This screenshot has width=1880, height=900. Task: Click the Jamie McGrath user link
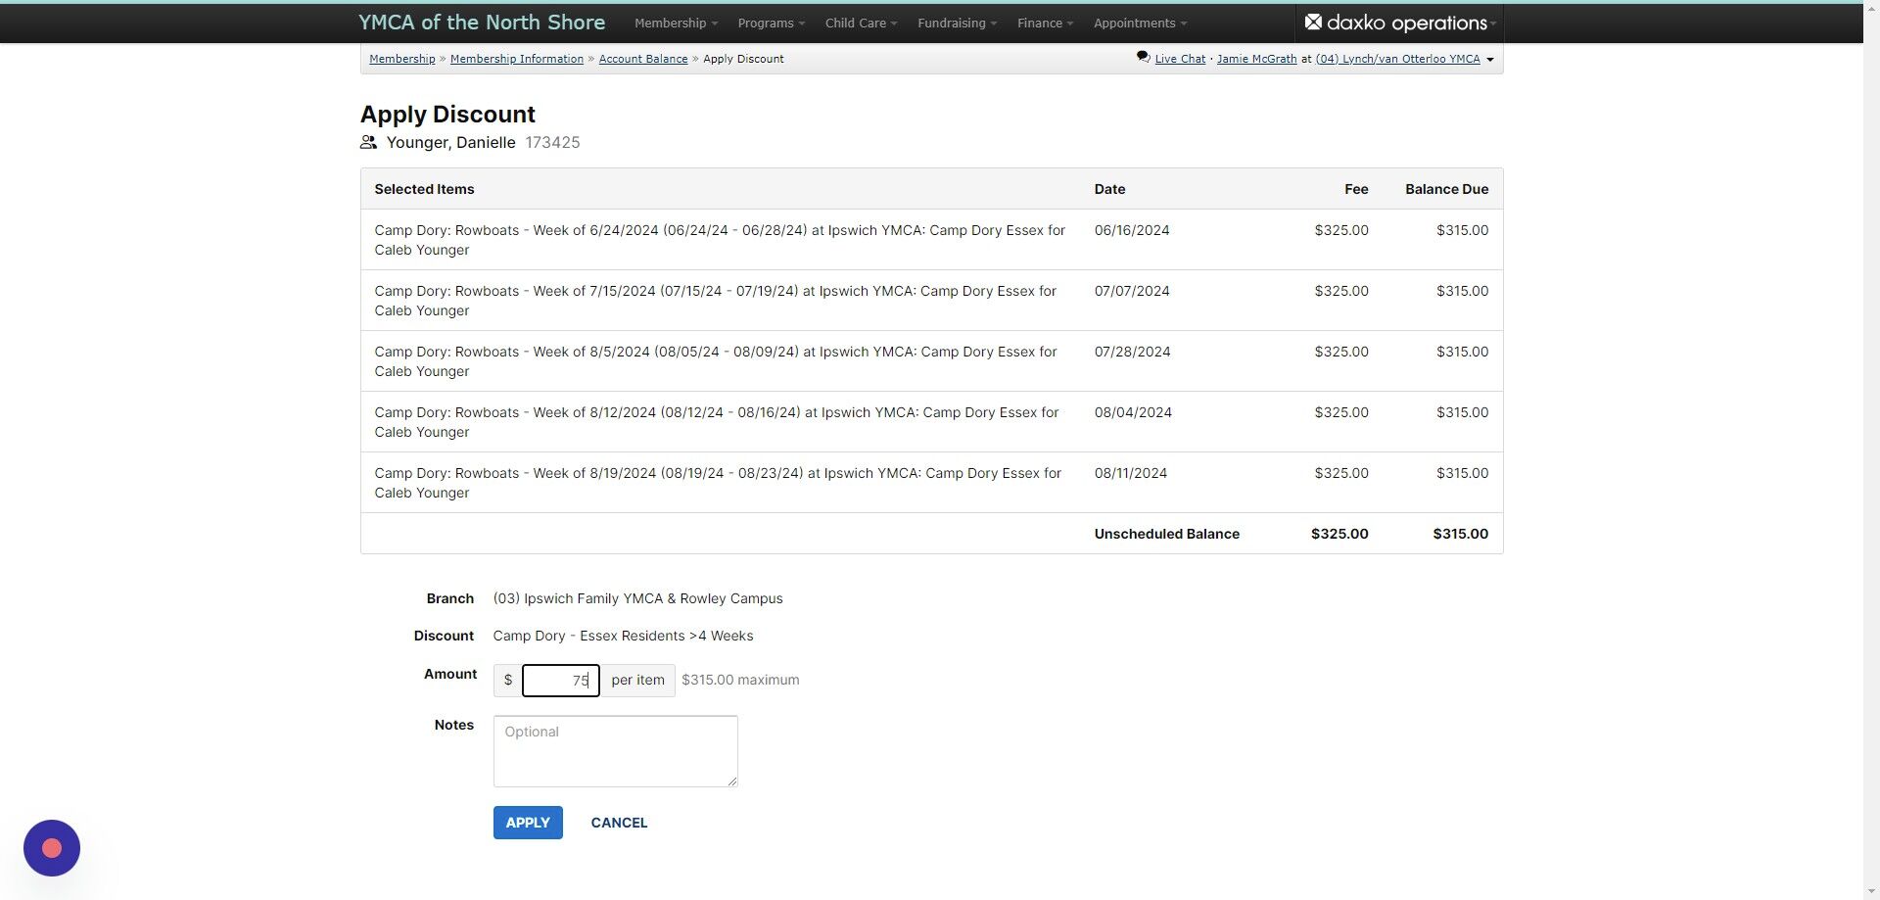click(1256, 59)
